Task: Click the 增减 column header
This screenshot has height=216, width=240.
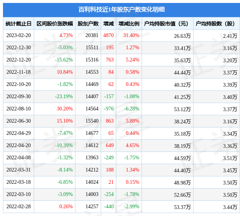Action: (108, 24)
